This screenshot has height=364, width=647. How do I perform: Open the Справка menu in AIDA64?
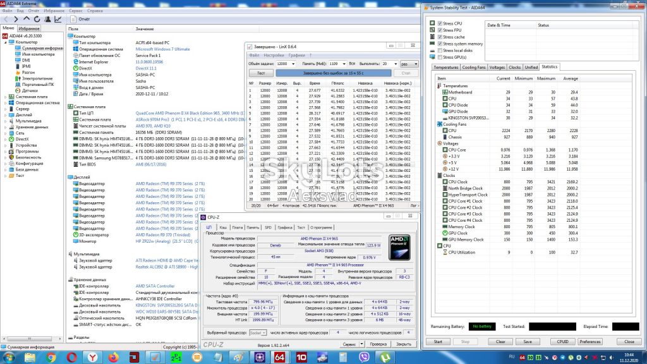95,11
